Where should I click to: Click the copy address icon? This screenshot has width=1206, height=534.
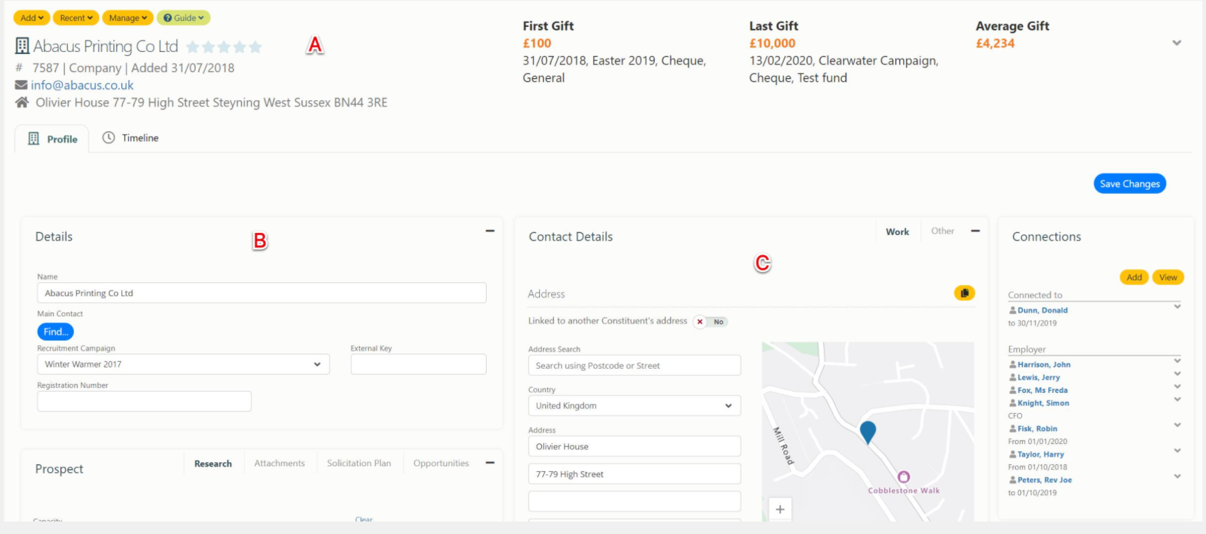[964, 293]
